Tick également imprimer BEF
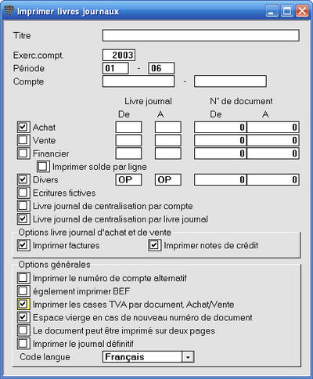The width and height of the screenshot is (313, 379). click(x=23, y=291)
